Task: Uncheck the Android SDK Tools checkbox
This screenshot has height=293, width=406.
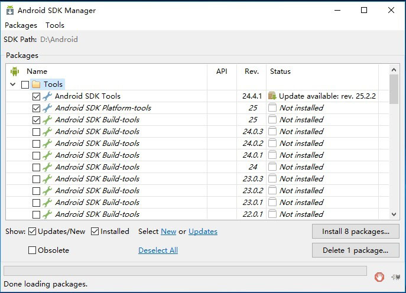Action: (37, 96)
